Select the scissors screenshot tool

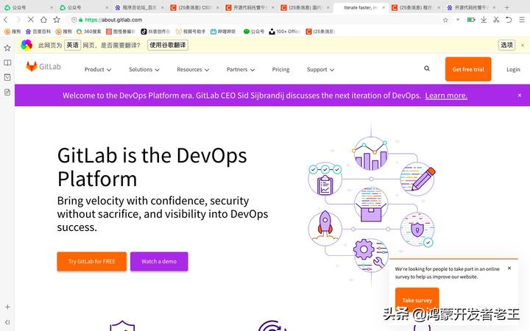496,20
